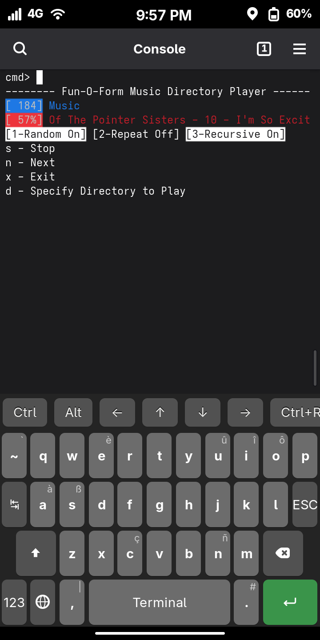Tap the globe language key
Image resolution: width=320 pixels, height=640 pixels.
pyautogui.click(x=43, y=602)
